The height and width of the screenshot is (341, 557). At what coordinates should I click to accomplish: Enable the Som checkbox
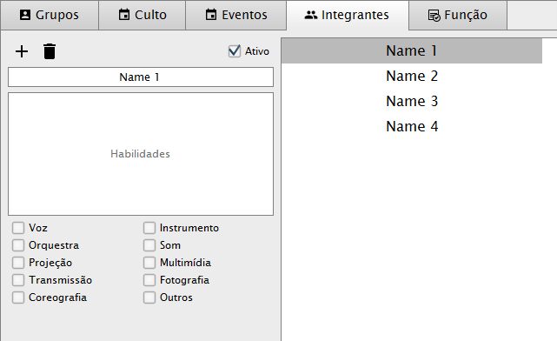point(149,245)
